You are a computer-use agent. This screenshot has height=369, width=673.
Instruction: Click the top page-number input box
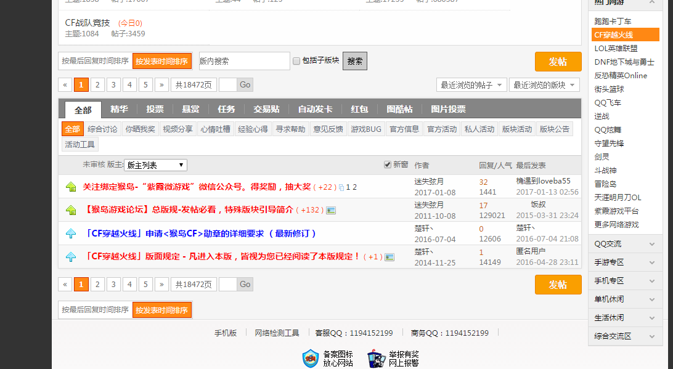tap(228, 84)
